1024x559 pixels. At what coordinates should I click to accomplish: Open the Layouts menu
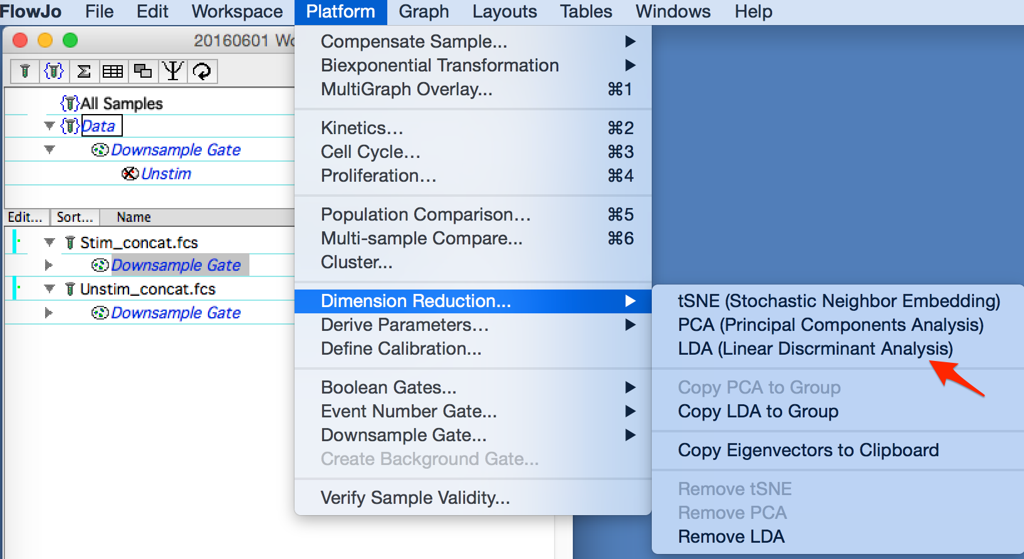click(504, 11)
